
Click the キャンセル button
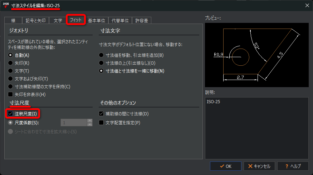(259, 166)
